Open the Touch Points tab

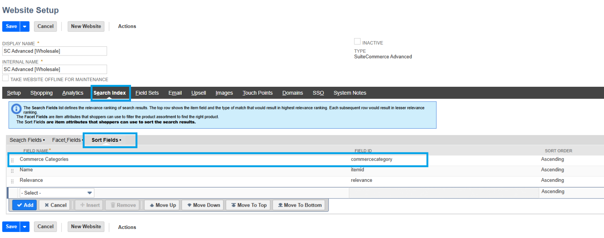click(x=257, y=93)
